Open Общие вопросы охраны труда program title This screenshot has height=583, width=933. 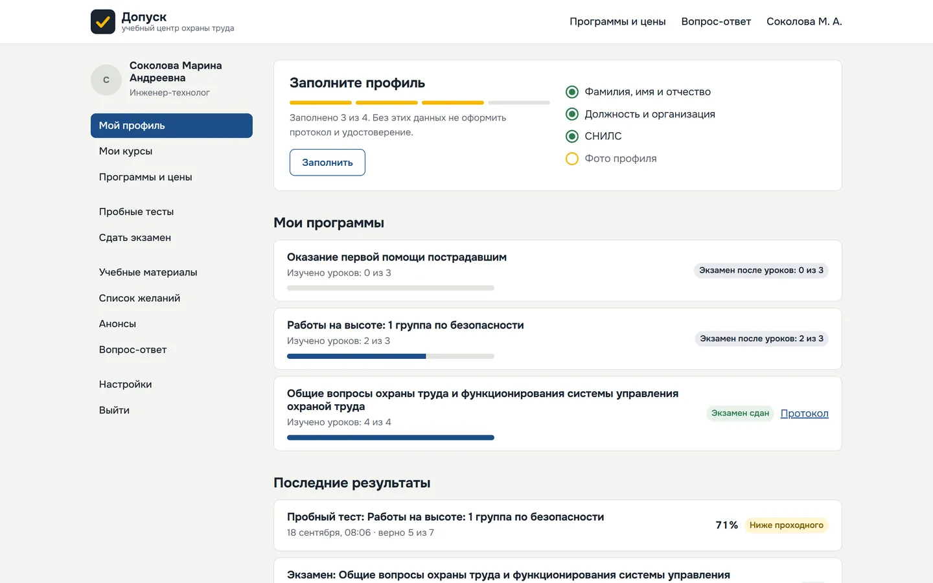(x=483, y=400)
